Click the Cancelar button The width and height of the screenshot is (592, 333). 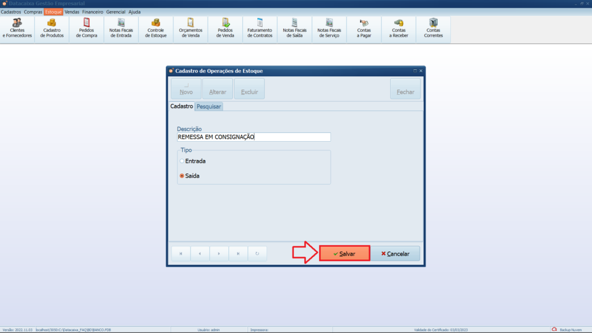click(x=395, y=254)
